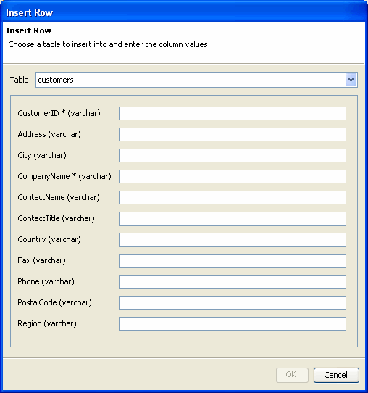Click the 'Phone (varchar)' label
Screen dimensions: 368x393
(x=46, y=282)
